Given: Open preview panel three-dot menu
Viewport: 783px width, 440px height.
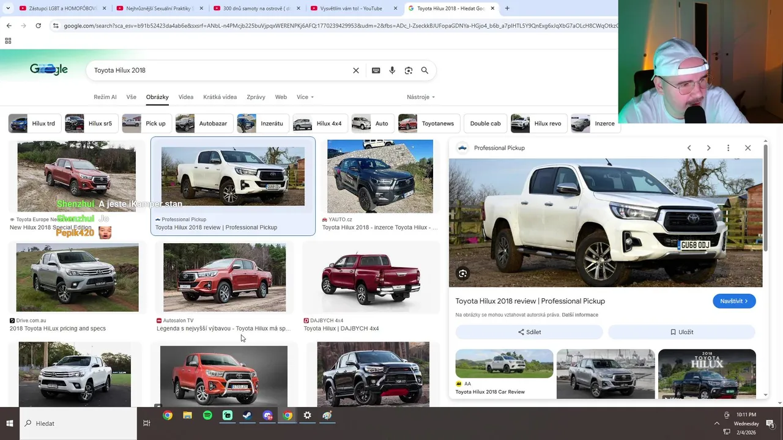Looking at the screenshot, I should [x=728, y=148].
